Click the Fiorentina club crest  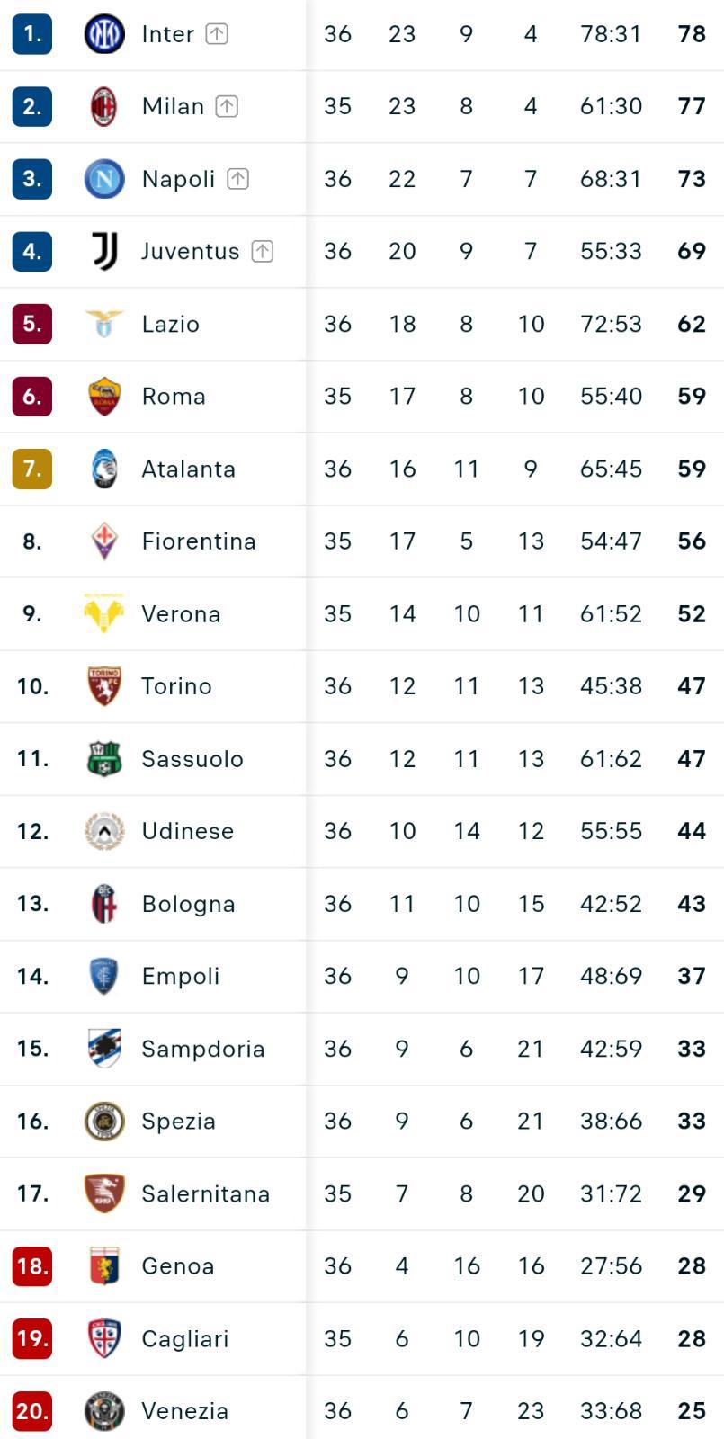click(x=103, y=541)
